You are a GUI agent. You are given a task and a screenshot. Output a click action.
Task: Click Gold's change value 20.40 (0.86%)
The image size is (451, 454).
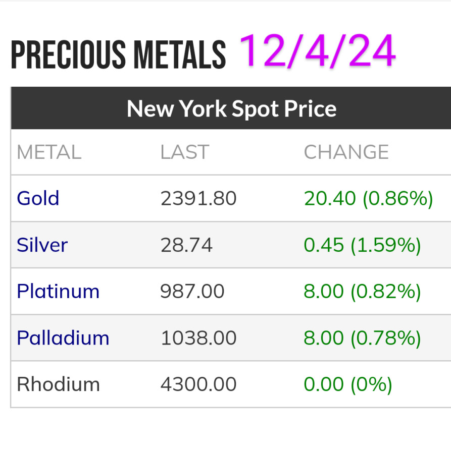(x=368, y=199)
